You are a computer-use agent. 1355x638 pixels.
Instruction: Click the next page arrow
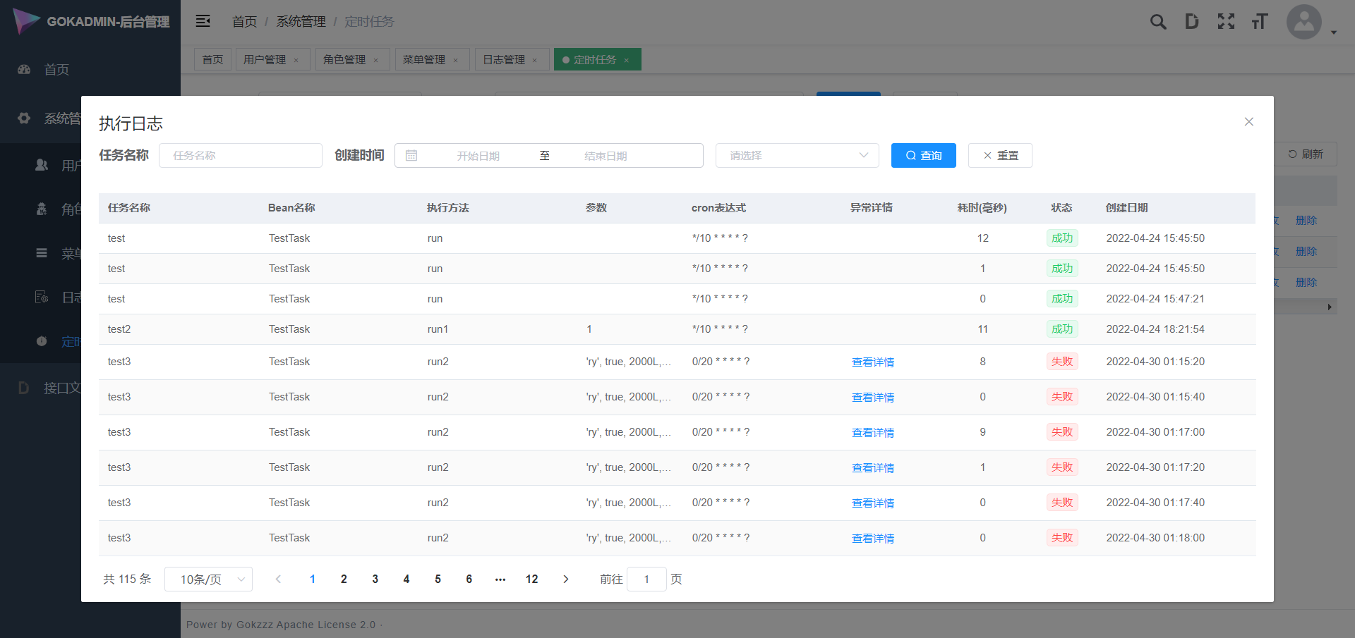coord(565,579)
